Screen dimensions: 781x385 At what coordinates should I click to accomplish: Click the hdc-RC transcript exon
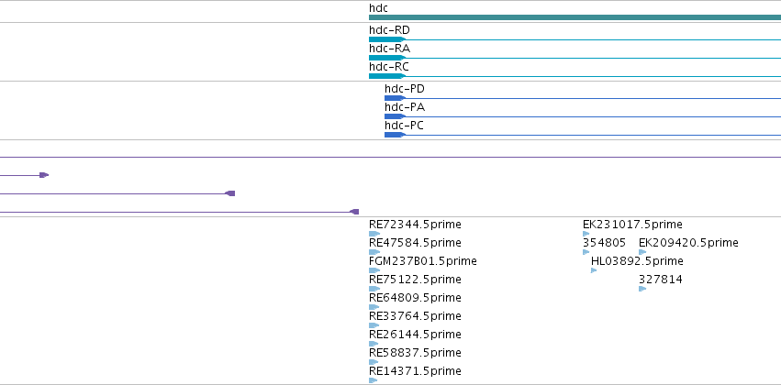coord(387,76)
